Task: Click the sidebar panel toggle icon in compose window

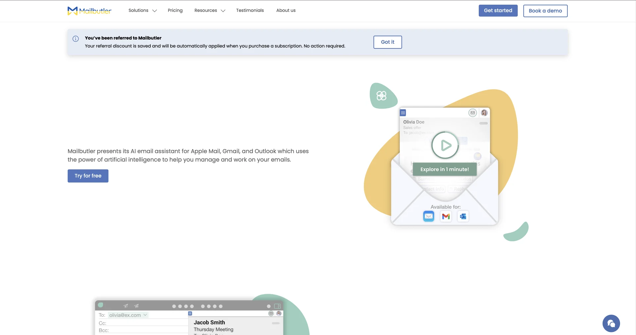Action: click(x=278, y=306)
